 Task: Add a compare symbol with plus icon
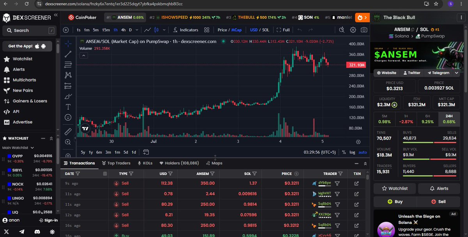(x=66, y=30)
